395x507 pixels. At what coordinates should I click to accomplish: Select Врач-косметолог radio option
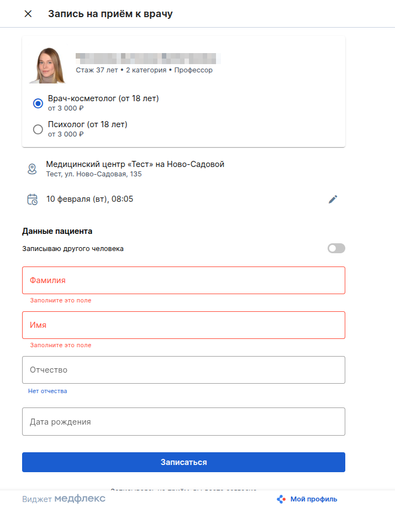pyautogui.click(x=38, y=103)
